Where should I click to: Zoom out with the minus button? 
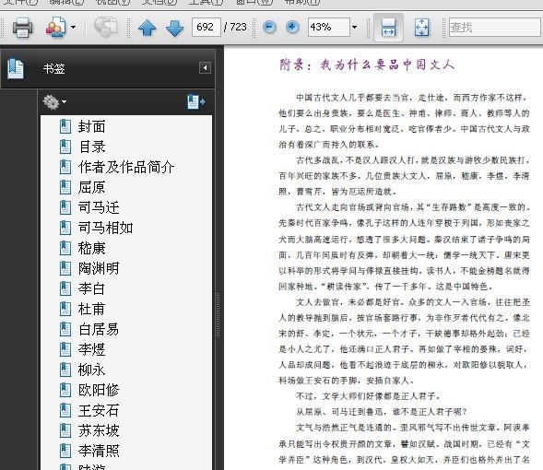(x=269, y=27)
